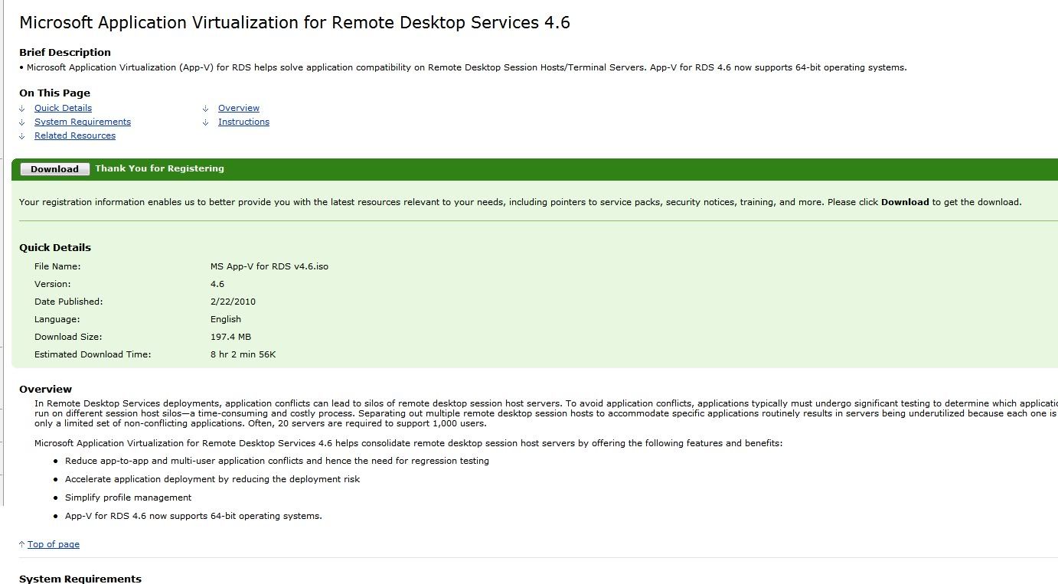1058x584 pixels.
Task: Click down arrow icon beside Overview link
Action: click(206, 109)
